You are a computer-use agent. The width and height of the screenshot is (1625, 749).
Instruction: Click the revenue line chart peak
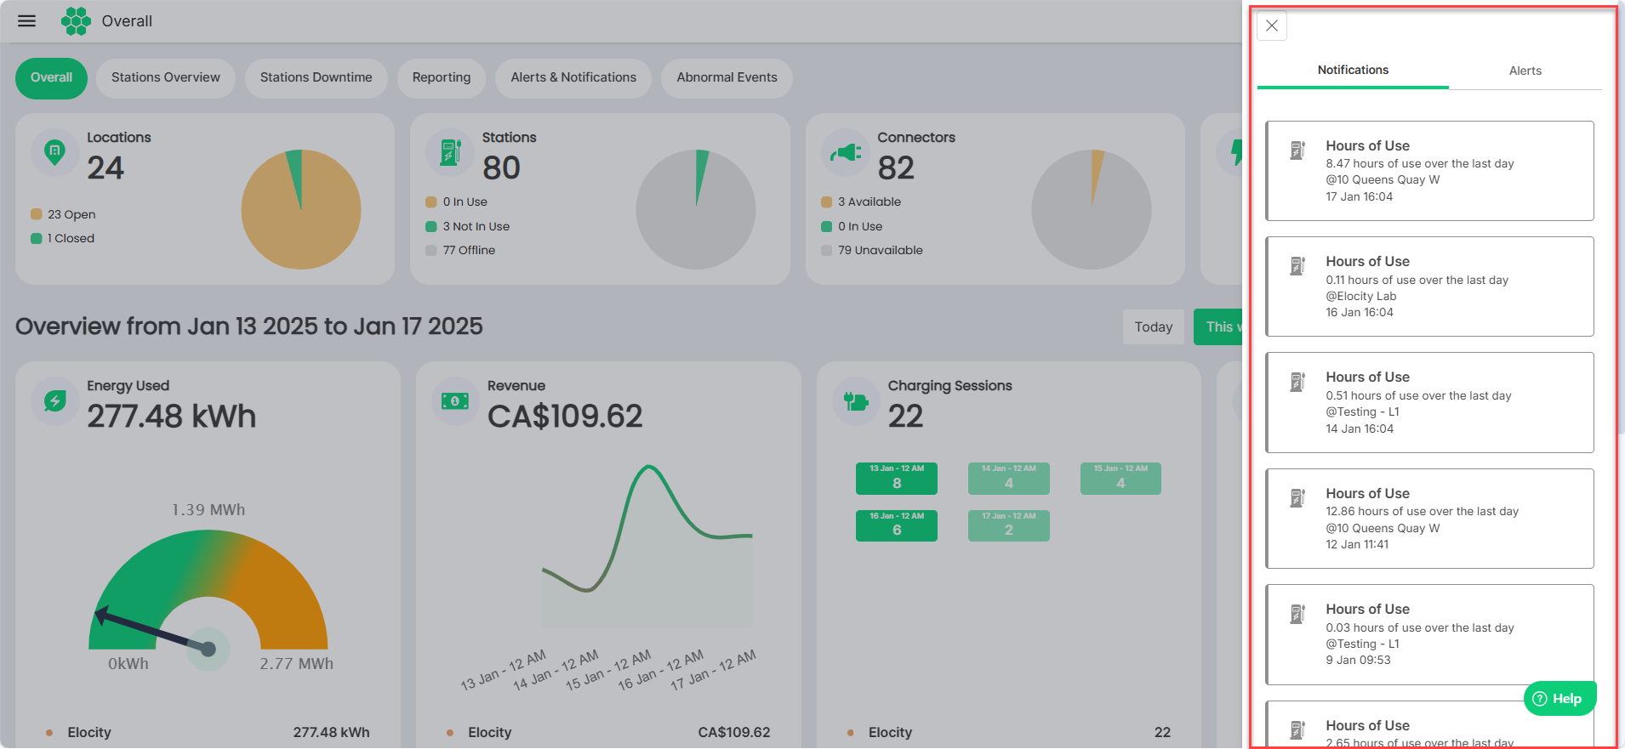pos(648,468)
